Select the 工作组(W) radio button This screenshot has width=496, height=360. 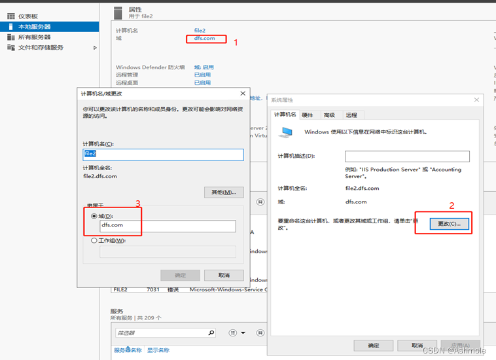(94, 240)
